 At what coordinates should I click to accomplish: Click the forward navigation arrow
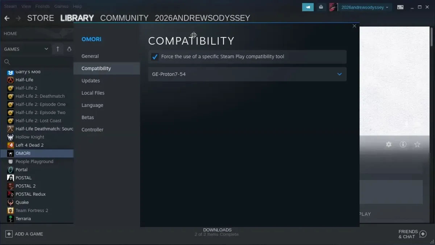click(x=18, y=18)
